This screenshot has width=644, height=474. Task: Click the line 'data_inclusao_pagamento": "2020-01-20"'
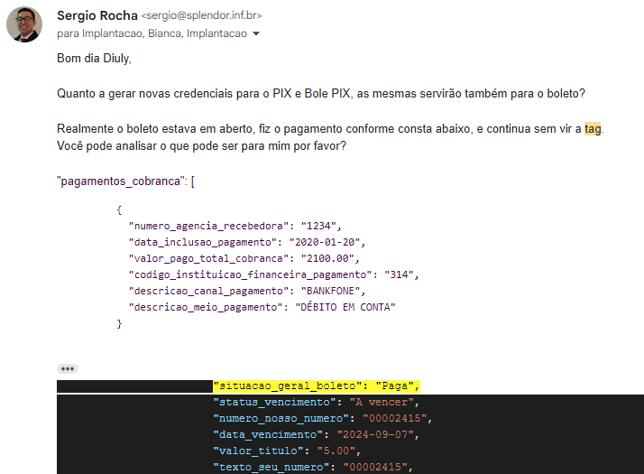[x=247, y=242]
